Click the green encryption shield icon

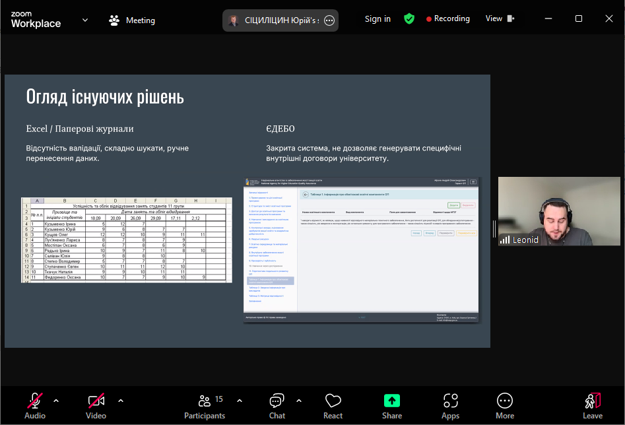[x=409, y=18]
